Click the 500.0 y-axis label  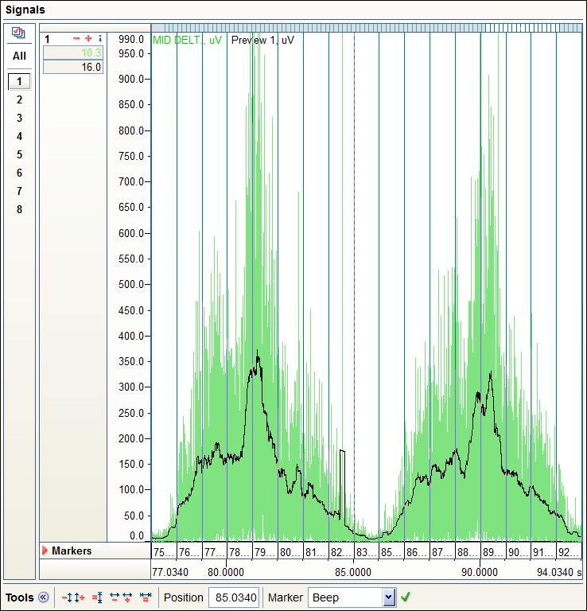(x=131, y=284)
